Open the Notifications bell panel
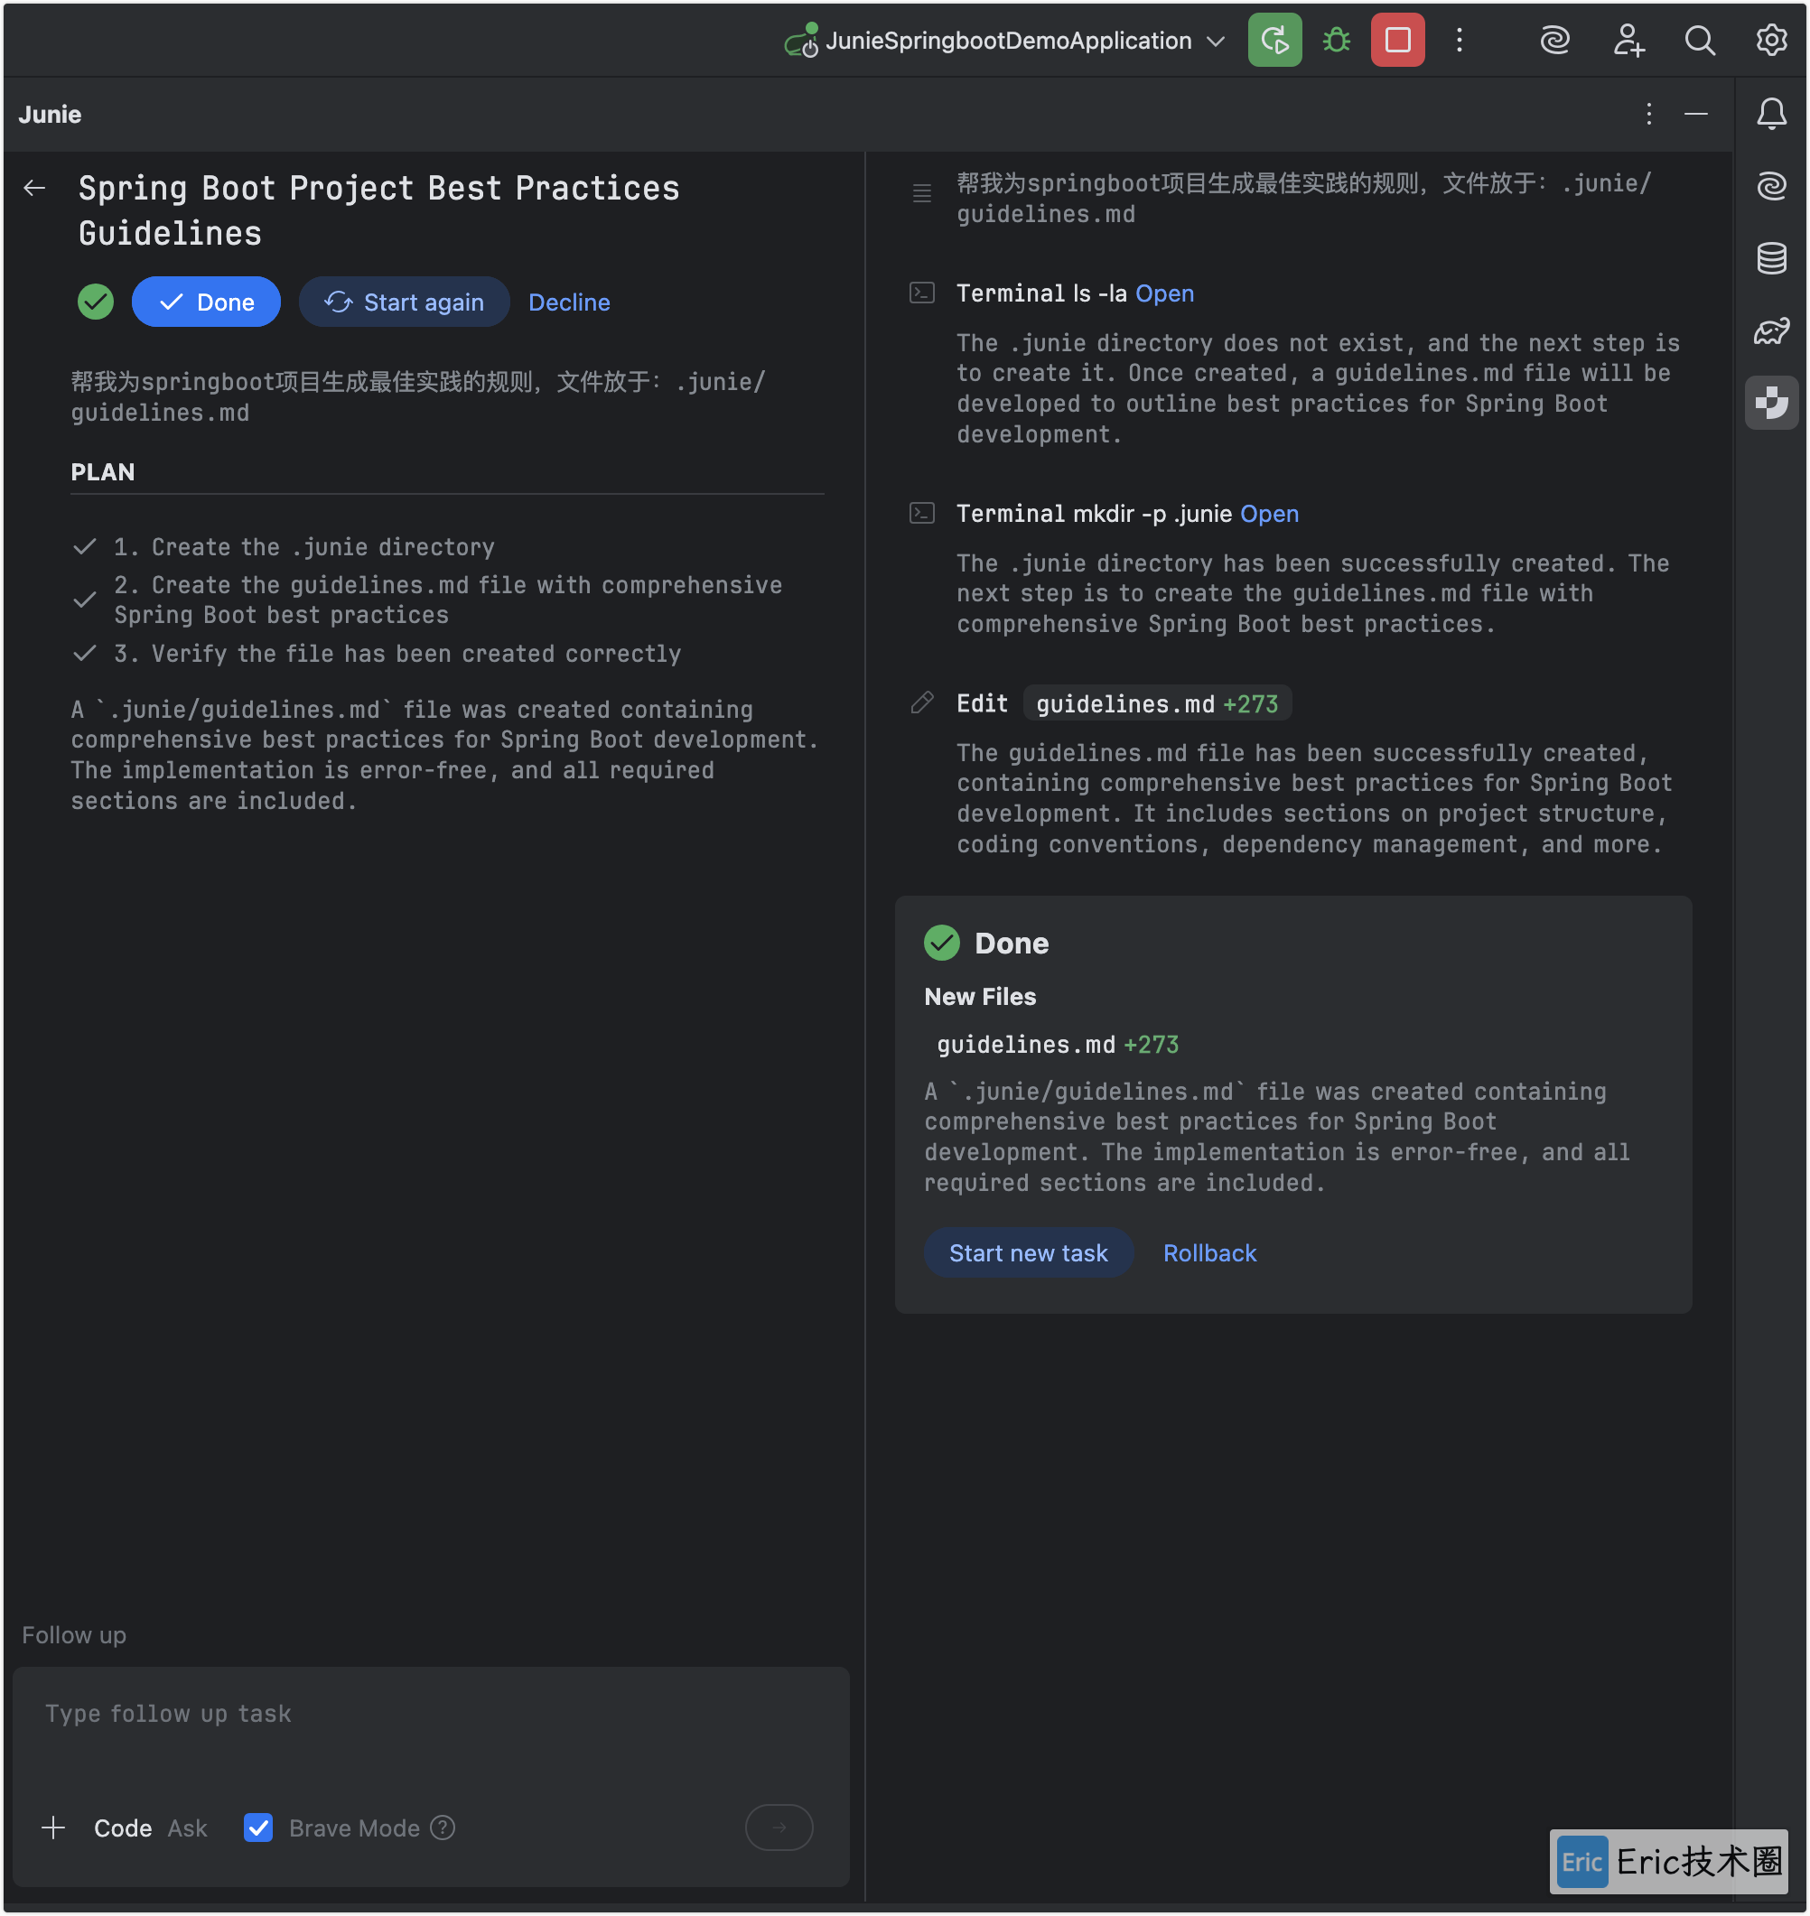 [x=1770, y=114]
